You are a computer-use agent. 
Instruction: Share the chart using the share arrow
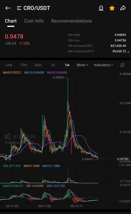tap(123, 8)
